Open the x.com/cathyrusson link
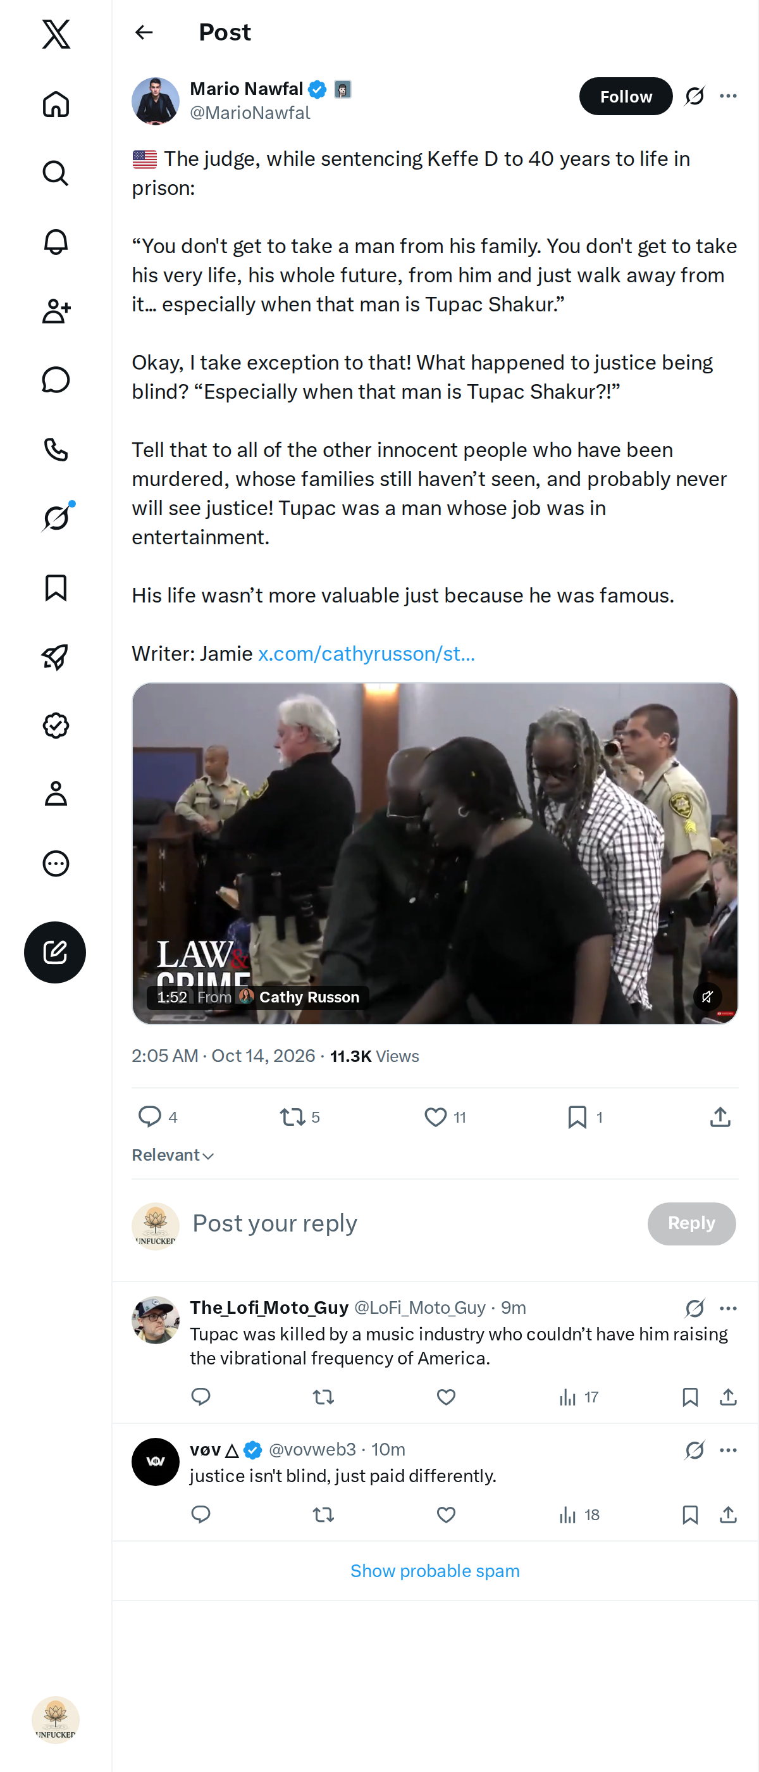Image resolution: width=759 pixels, height=1772 pixels. pos(366,654)
